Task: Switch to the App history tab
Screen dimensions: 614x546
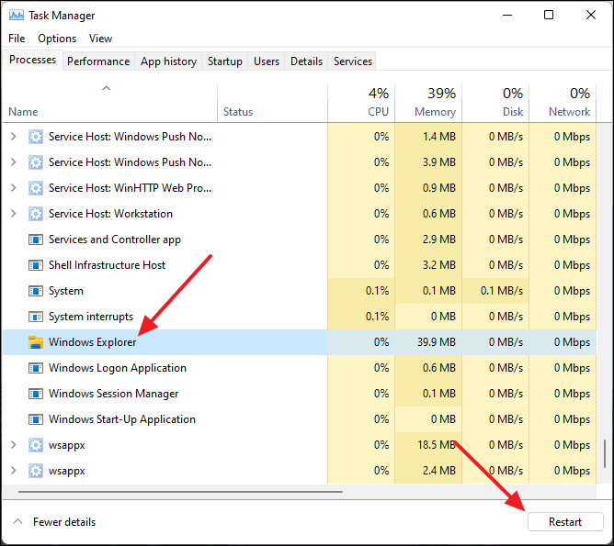Action: 168,61
